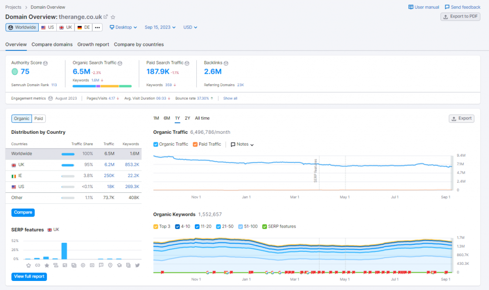Open the Desktop device dropdown
Viewport: 489px width, 290px height.
(123, 28)
